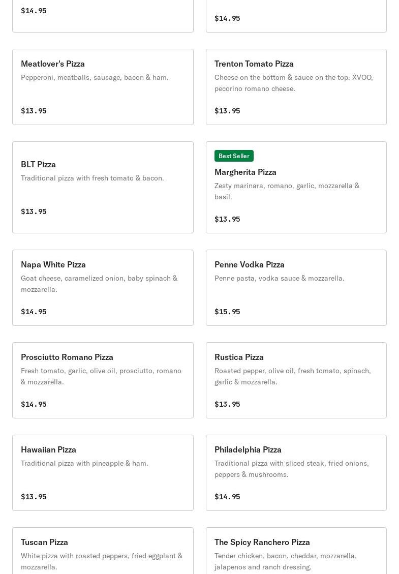This screenshot has width=399, height=574.
Task: Click the $15.95 Penne Vodka price
Action: click(x=227, y=312)
